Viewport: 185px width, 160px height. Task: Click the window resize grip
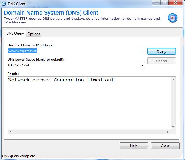coord(181,157)
